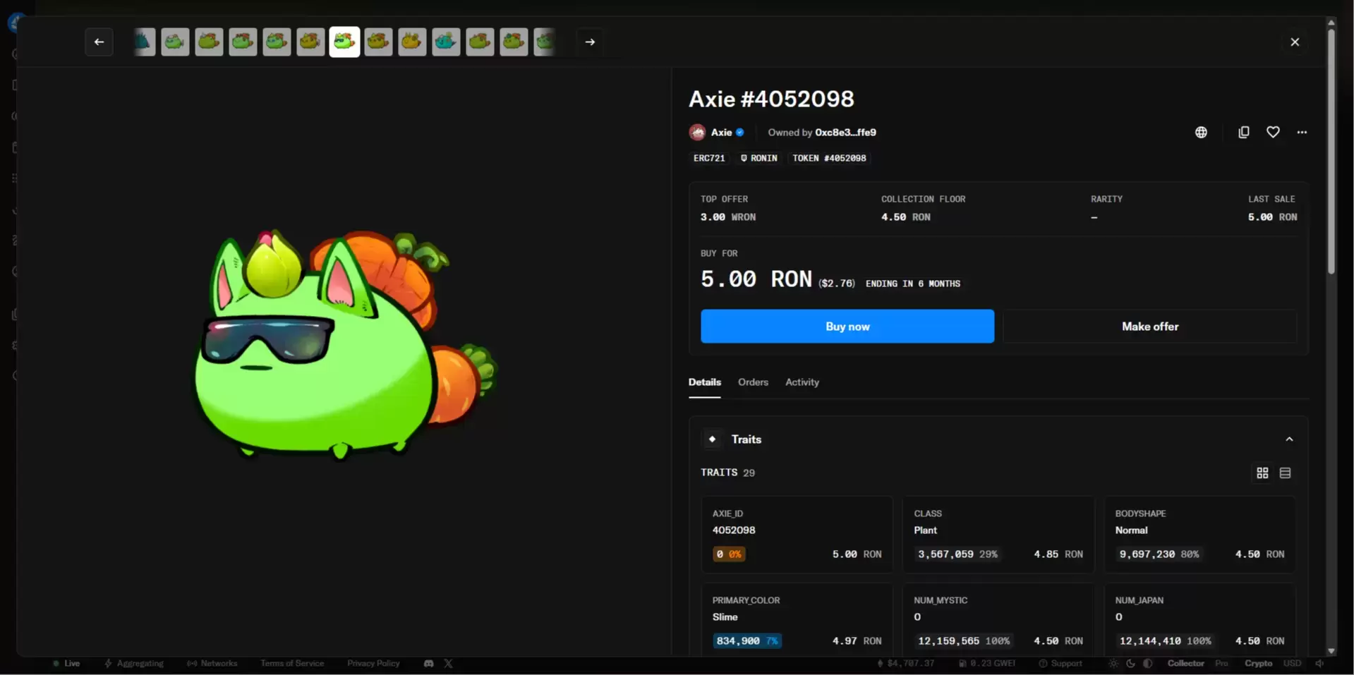This screenshot has width=1354, height=675.
Task: Open owner address 0xc8e3...ffe9 link
Action: pos(845,133)
